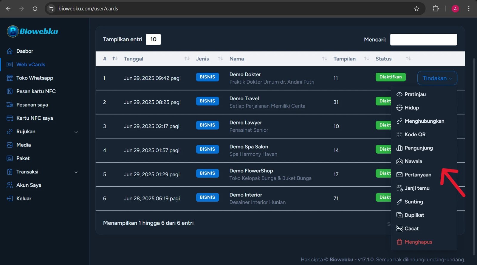Click view site information icon
Image resolution: width=477 pixels, height=265 pixels.
[51, 9]
